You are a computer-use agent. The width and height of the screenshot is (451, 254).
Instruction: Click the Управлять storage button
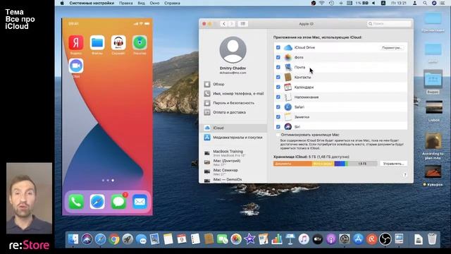393,164
